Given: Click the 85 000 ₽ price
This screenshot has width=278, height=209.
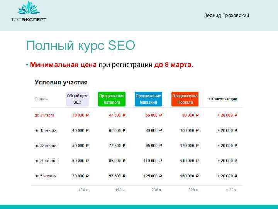Looking at the screenshot, I should coord(117,161).
